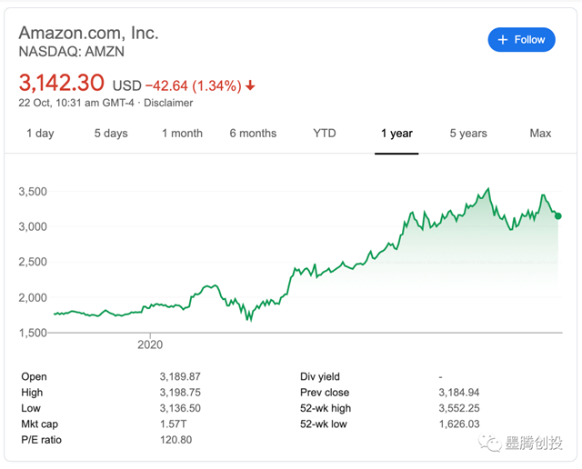The height and width of the screenshot is (469, 582).
Task: Click the 2020 label on chart axis
Action: [150, 345]
